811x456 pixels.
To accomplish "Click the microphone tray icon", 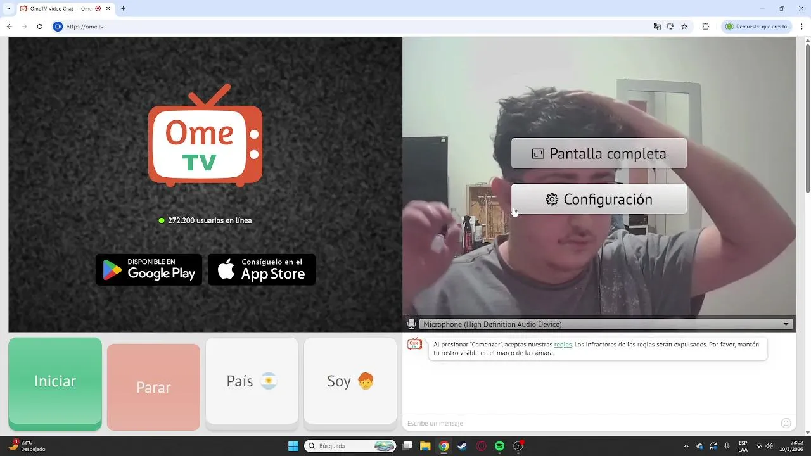I will 727,446.
